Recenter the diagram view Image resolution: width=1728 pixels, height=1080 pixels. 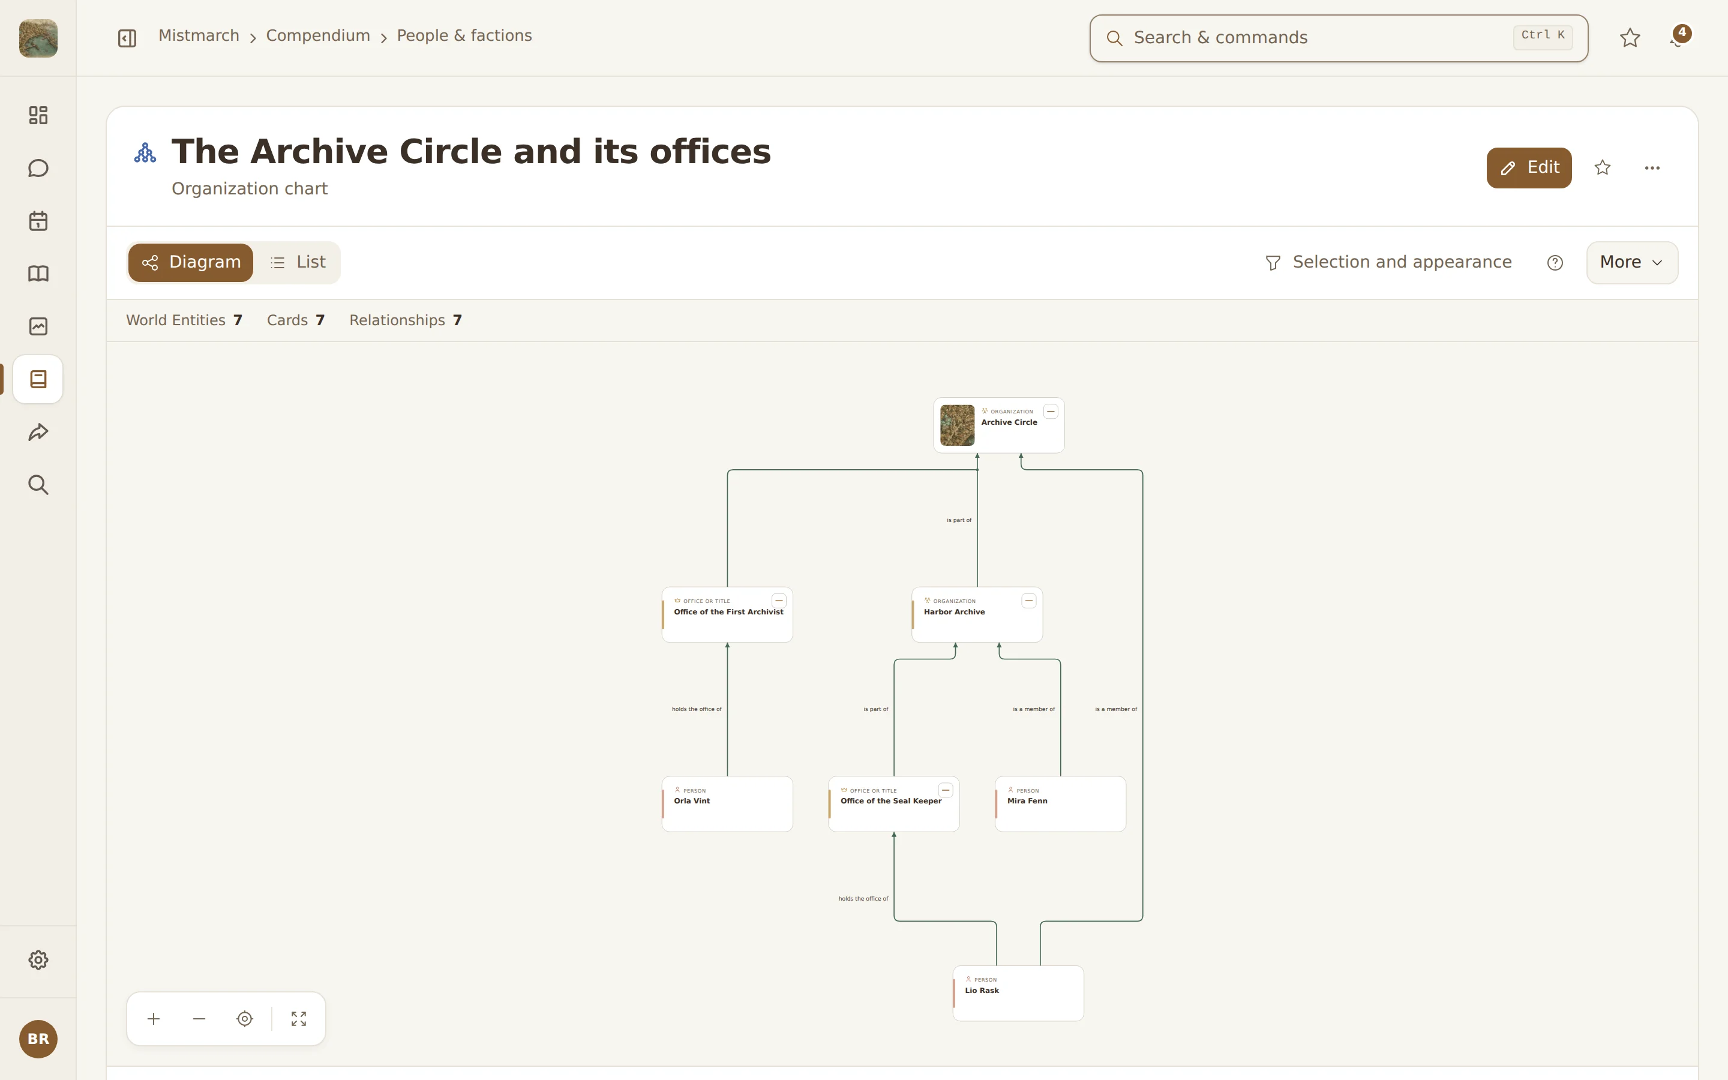[245, 1019]
